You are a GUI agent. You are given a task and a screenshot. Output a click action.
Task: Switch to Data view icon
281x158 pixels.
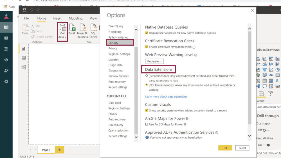click(24, 58)
